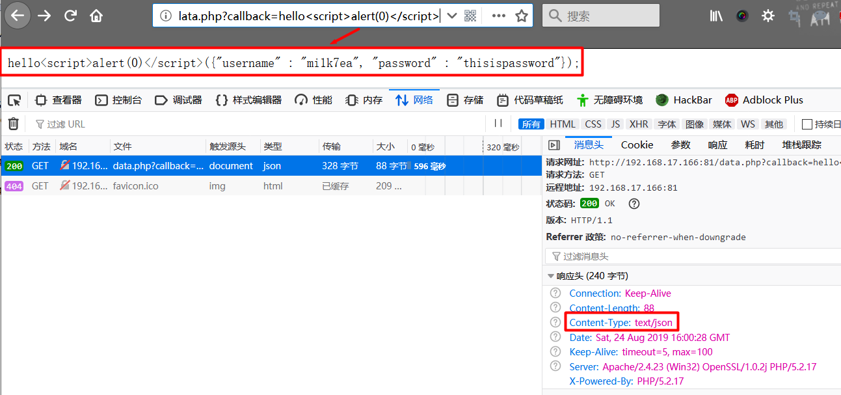Go to the browser home page
841x395 pixels.
96,16
